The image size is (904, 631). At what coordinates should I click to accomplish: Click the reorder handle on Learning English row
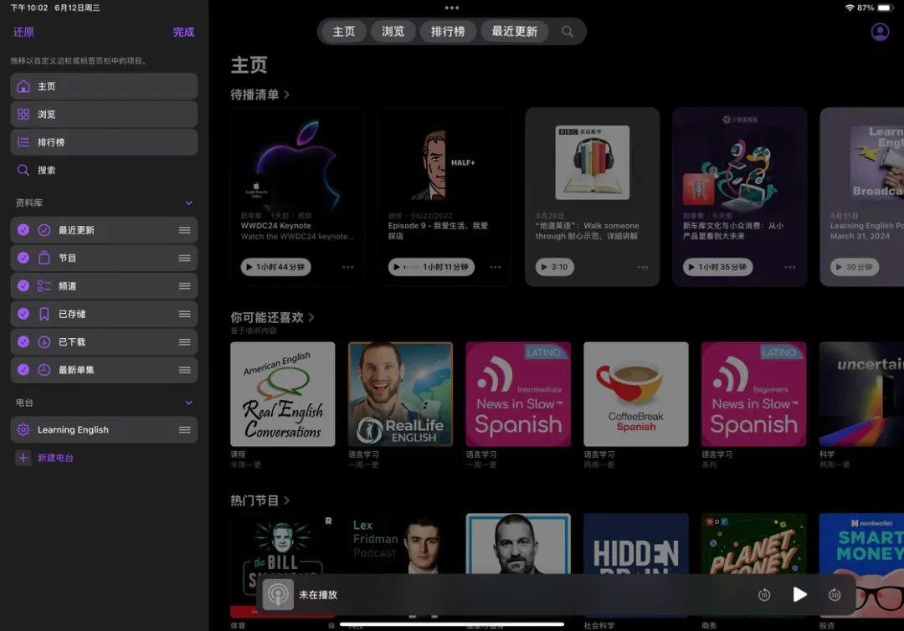[x=184, y=430]
